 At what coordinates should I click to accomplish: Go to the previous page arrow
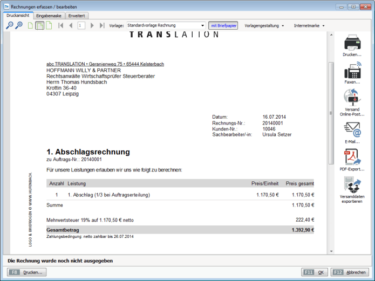pyautogui.click(x=71, y=25)
